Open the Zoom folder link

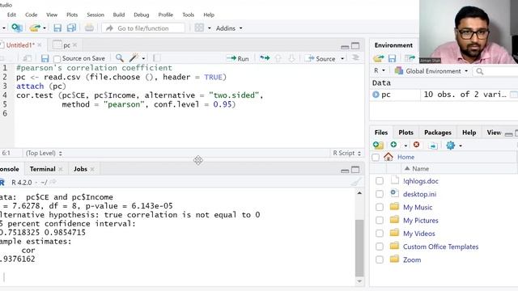(x=412, y=260)
